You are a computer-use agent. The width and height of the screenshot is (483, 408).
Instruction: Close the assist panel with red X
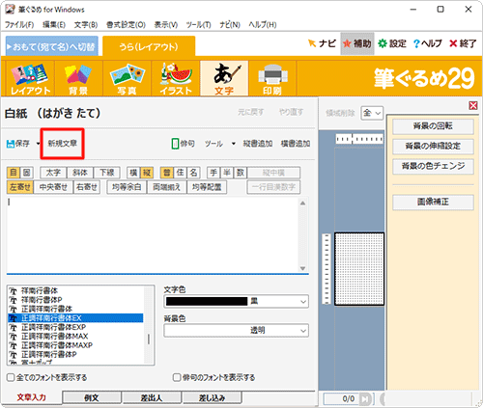point(473,106)
